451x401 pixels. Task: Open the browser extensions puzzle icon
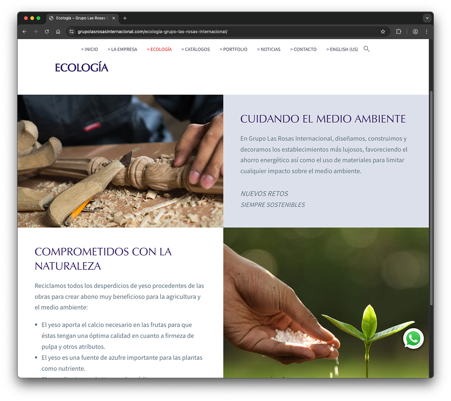[398, 32]
